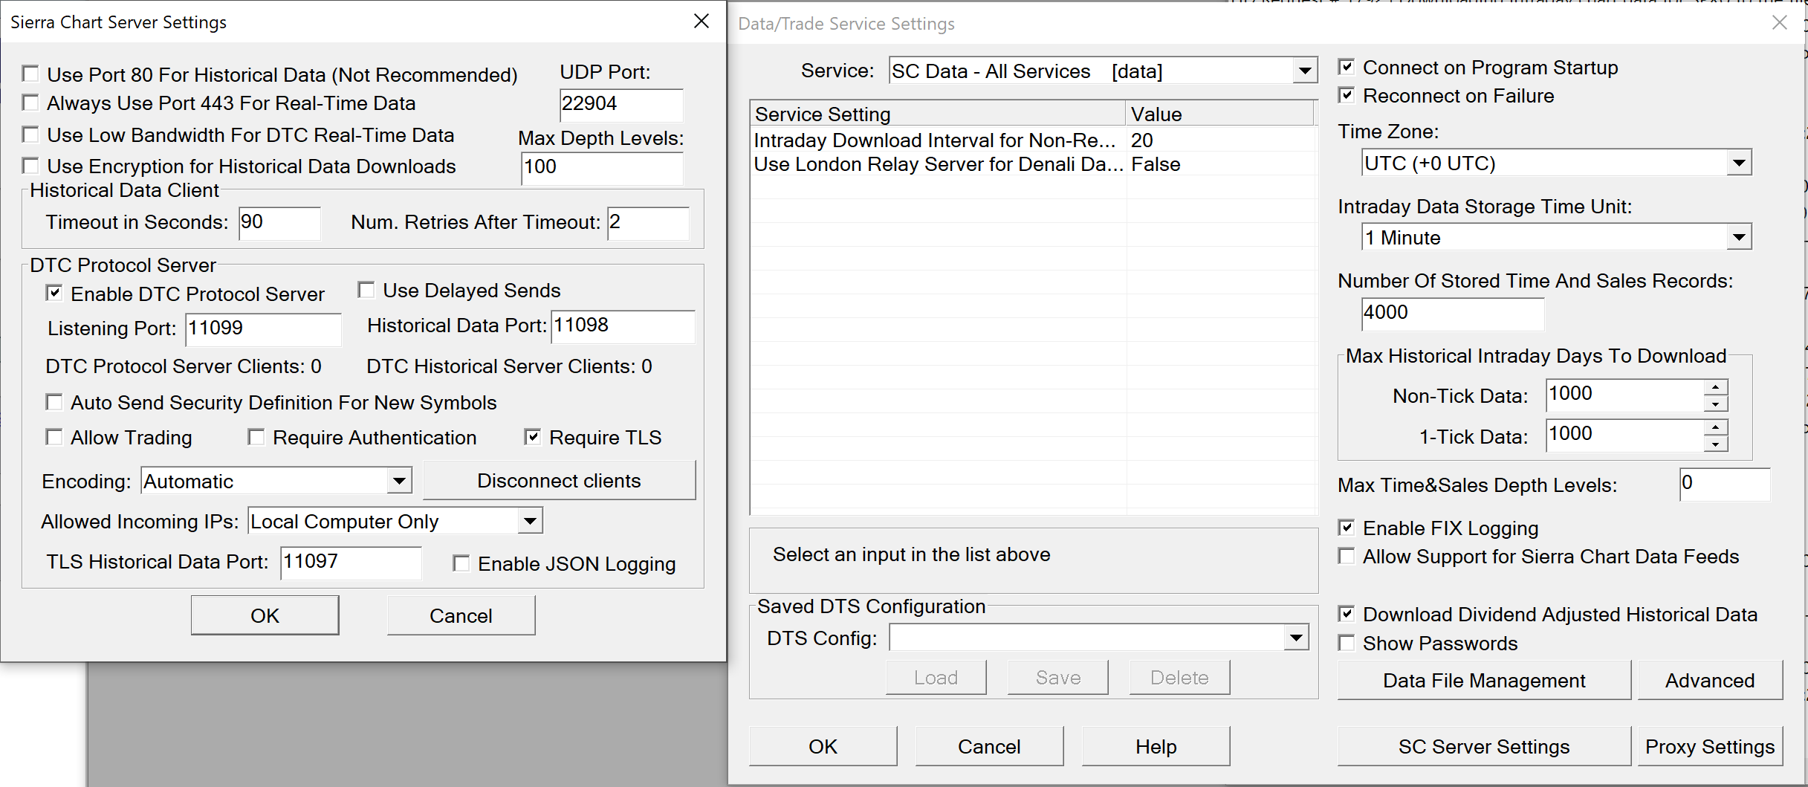
Task: Expand the DTS Config dropdown
Action: [x=1296, y=638]
